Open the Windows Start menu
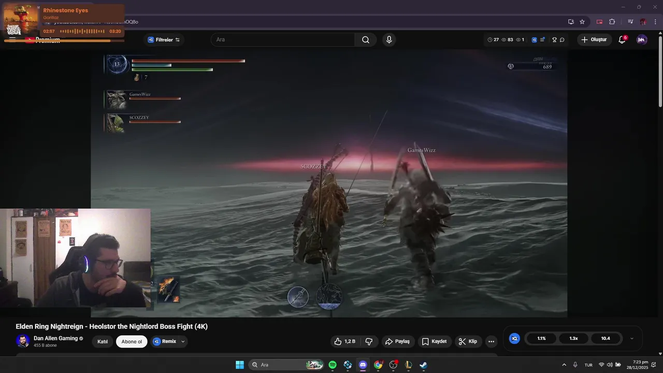663x373 pixels. pos(240,365)
